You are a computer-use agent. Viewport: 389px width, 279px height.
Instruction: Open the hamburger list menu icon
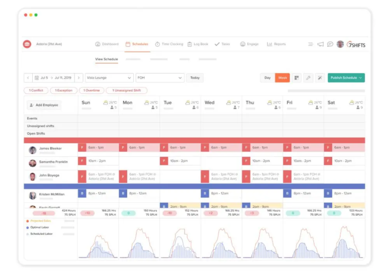click(310, 44)
